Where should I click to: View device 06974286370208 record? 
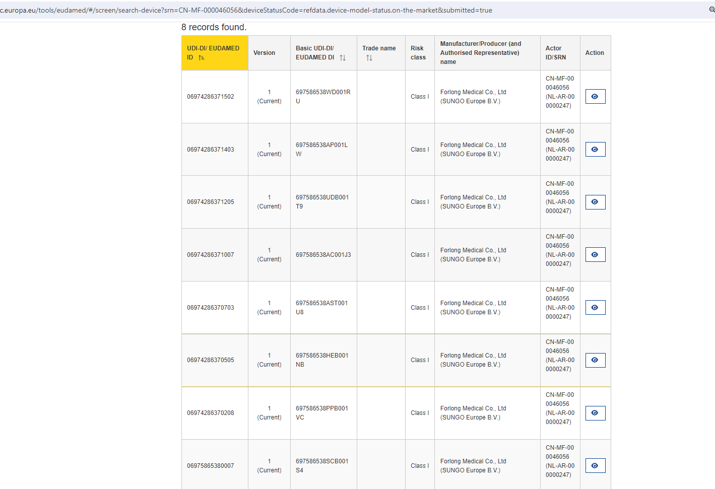(595, 413)
